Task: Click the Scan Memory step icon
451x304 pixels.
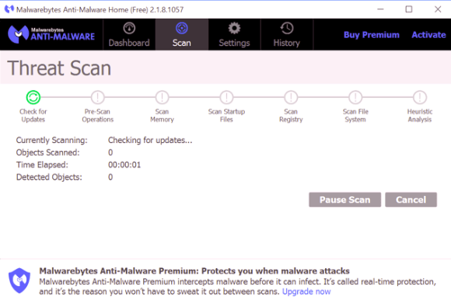Action: tap(162, 97)
